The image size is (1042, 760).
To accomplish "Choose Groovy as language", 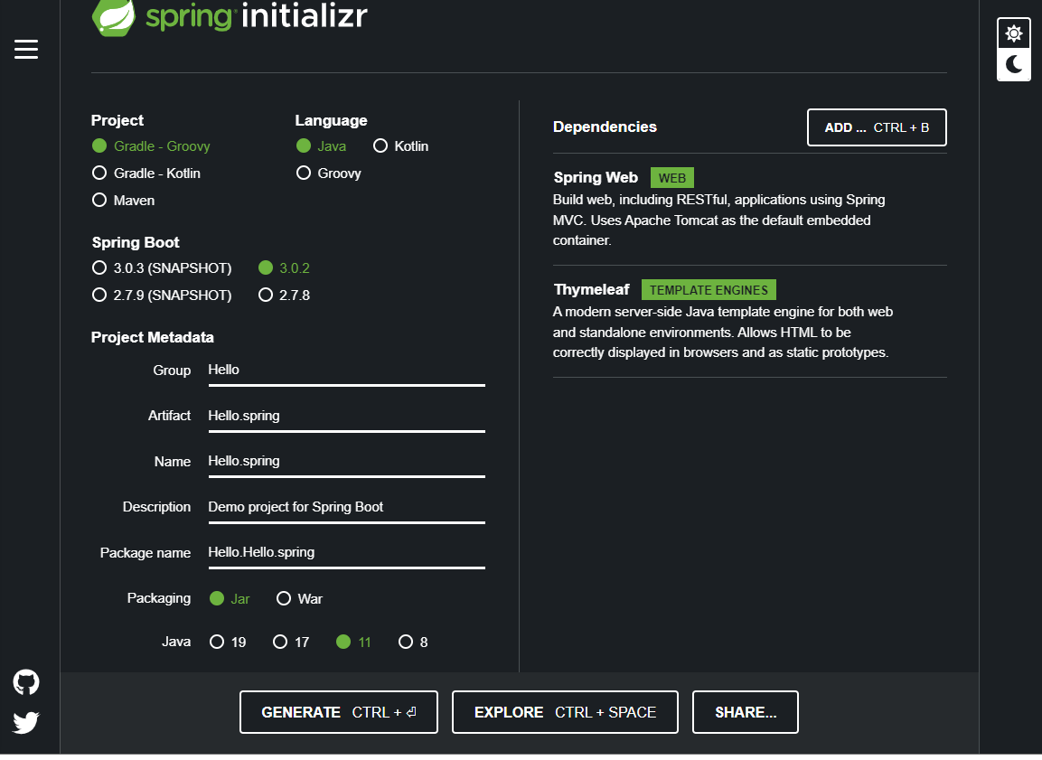I will click(329, 174).
